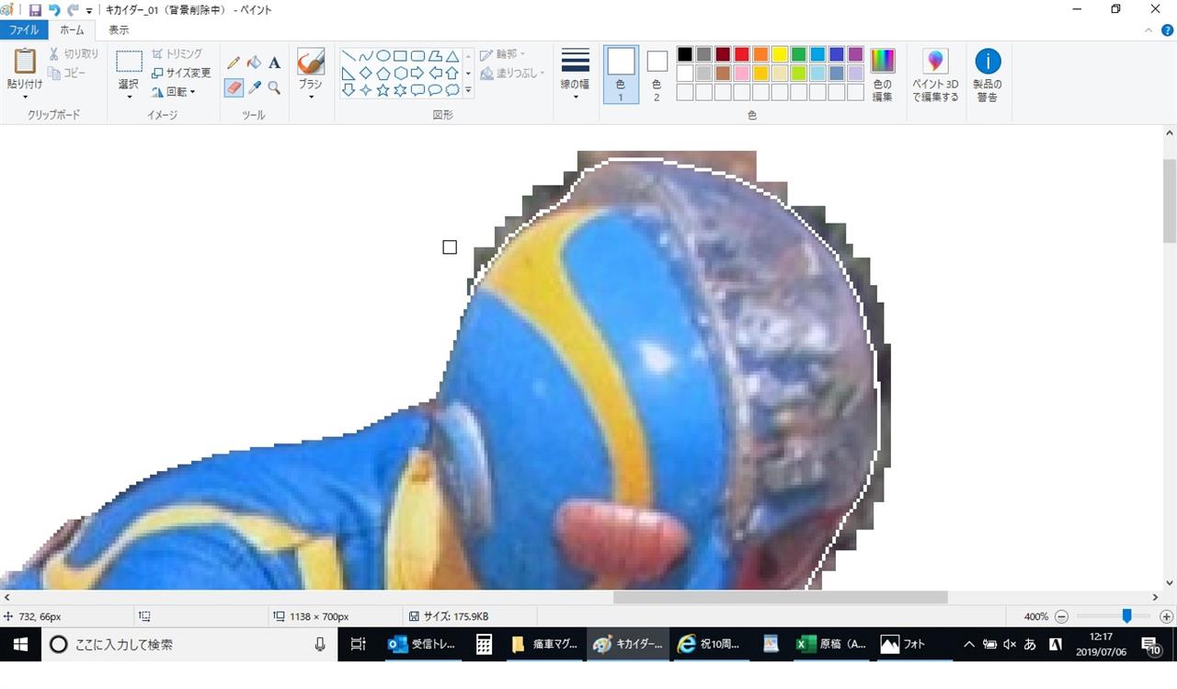Pick the Rectangle shape
This screenshot has width=1177, height=689.
[x=400, y=55]
